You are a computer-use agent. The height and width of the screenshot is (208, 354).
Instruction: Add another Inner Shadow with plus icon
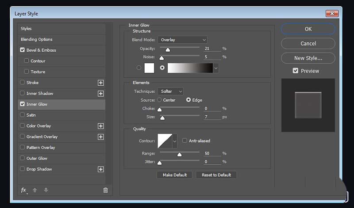pyautogui.click(x=101, y=94)
